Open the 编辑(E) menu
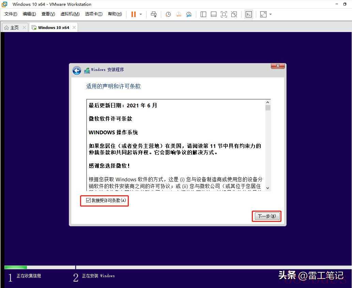 click(x=29, y=14)
